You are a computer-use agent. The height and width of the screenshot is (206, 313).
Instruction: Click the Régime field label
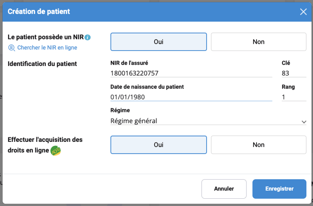click(120, 111)
